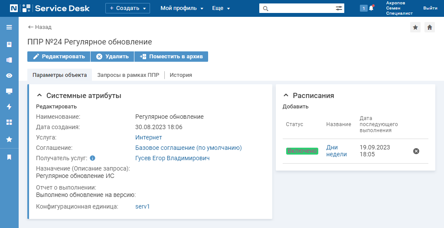Open notifications bell icon
Image resolution: width=444 pixels, height=228 pixels.
371,8
